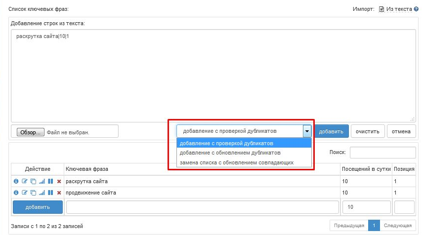Click the help question mark near Импорт

(x=416, y=9)
